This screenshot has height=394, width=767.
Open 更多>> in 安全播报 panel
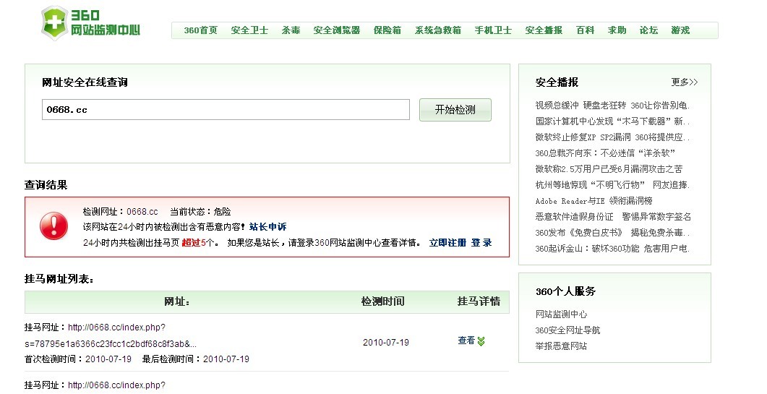[684, 82]
